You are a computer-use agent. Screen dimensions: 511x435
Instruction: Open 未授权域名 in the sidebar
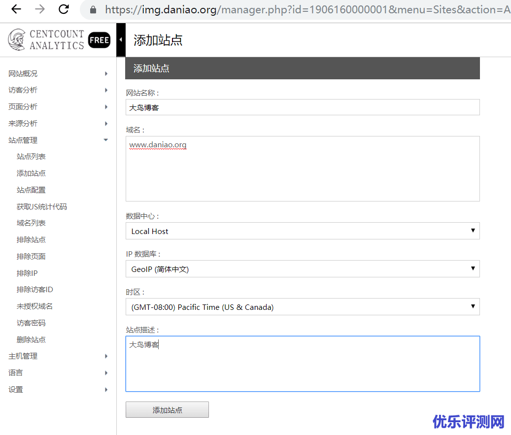coord(34,306)
